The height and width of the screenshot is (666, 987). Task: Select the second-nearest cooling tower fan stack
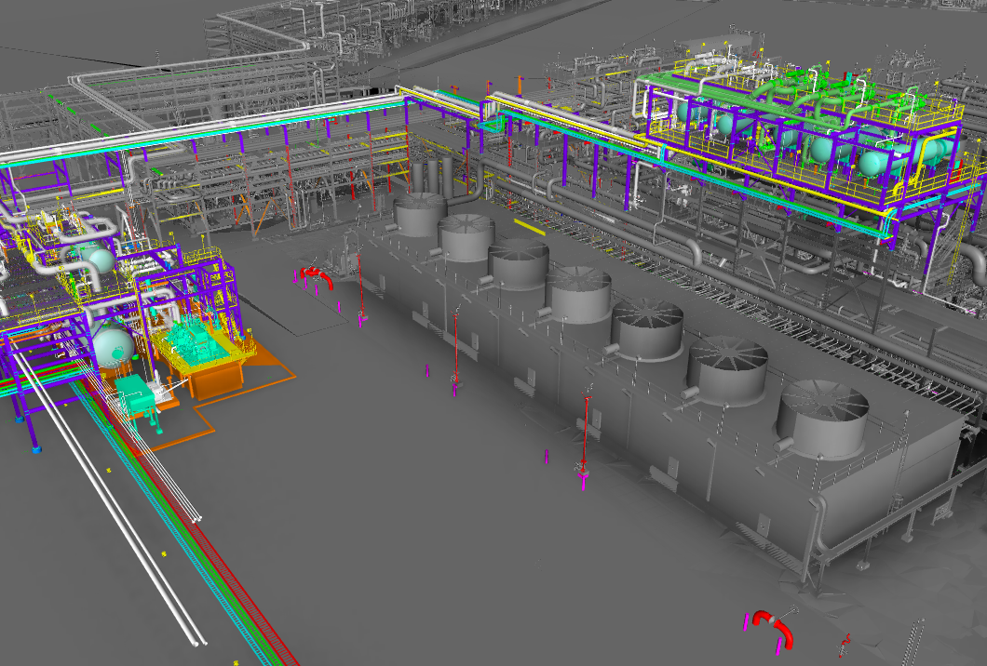click(x=726, y=366)
